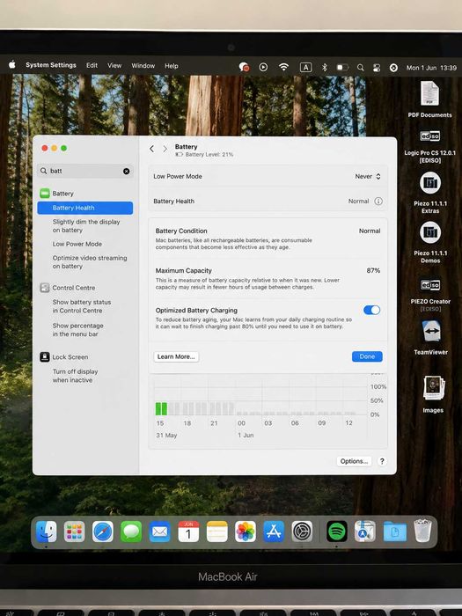Select Optimize video streaming on battery
The height and width of the screenshot is (616, 462).
tap(90, 262)
